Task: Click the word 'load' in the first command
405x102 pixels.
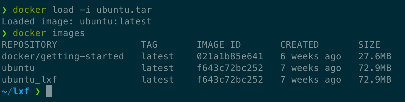Action: 63,10
